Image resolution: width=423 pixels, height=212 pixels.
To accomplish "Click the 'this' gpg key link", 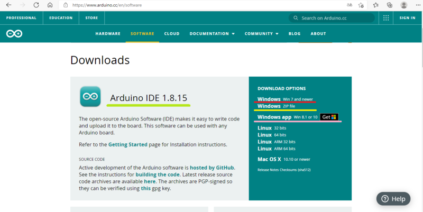I will click(x=146, y=189).
